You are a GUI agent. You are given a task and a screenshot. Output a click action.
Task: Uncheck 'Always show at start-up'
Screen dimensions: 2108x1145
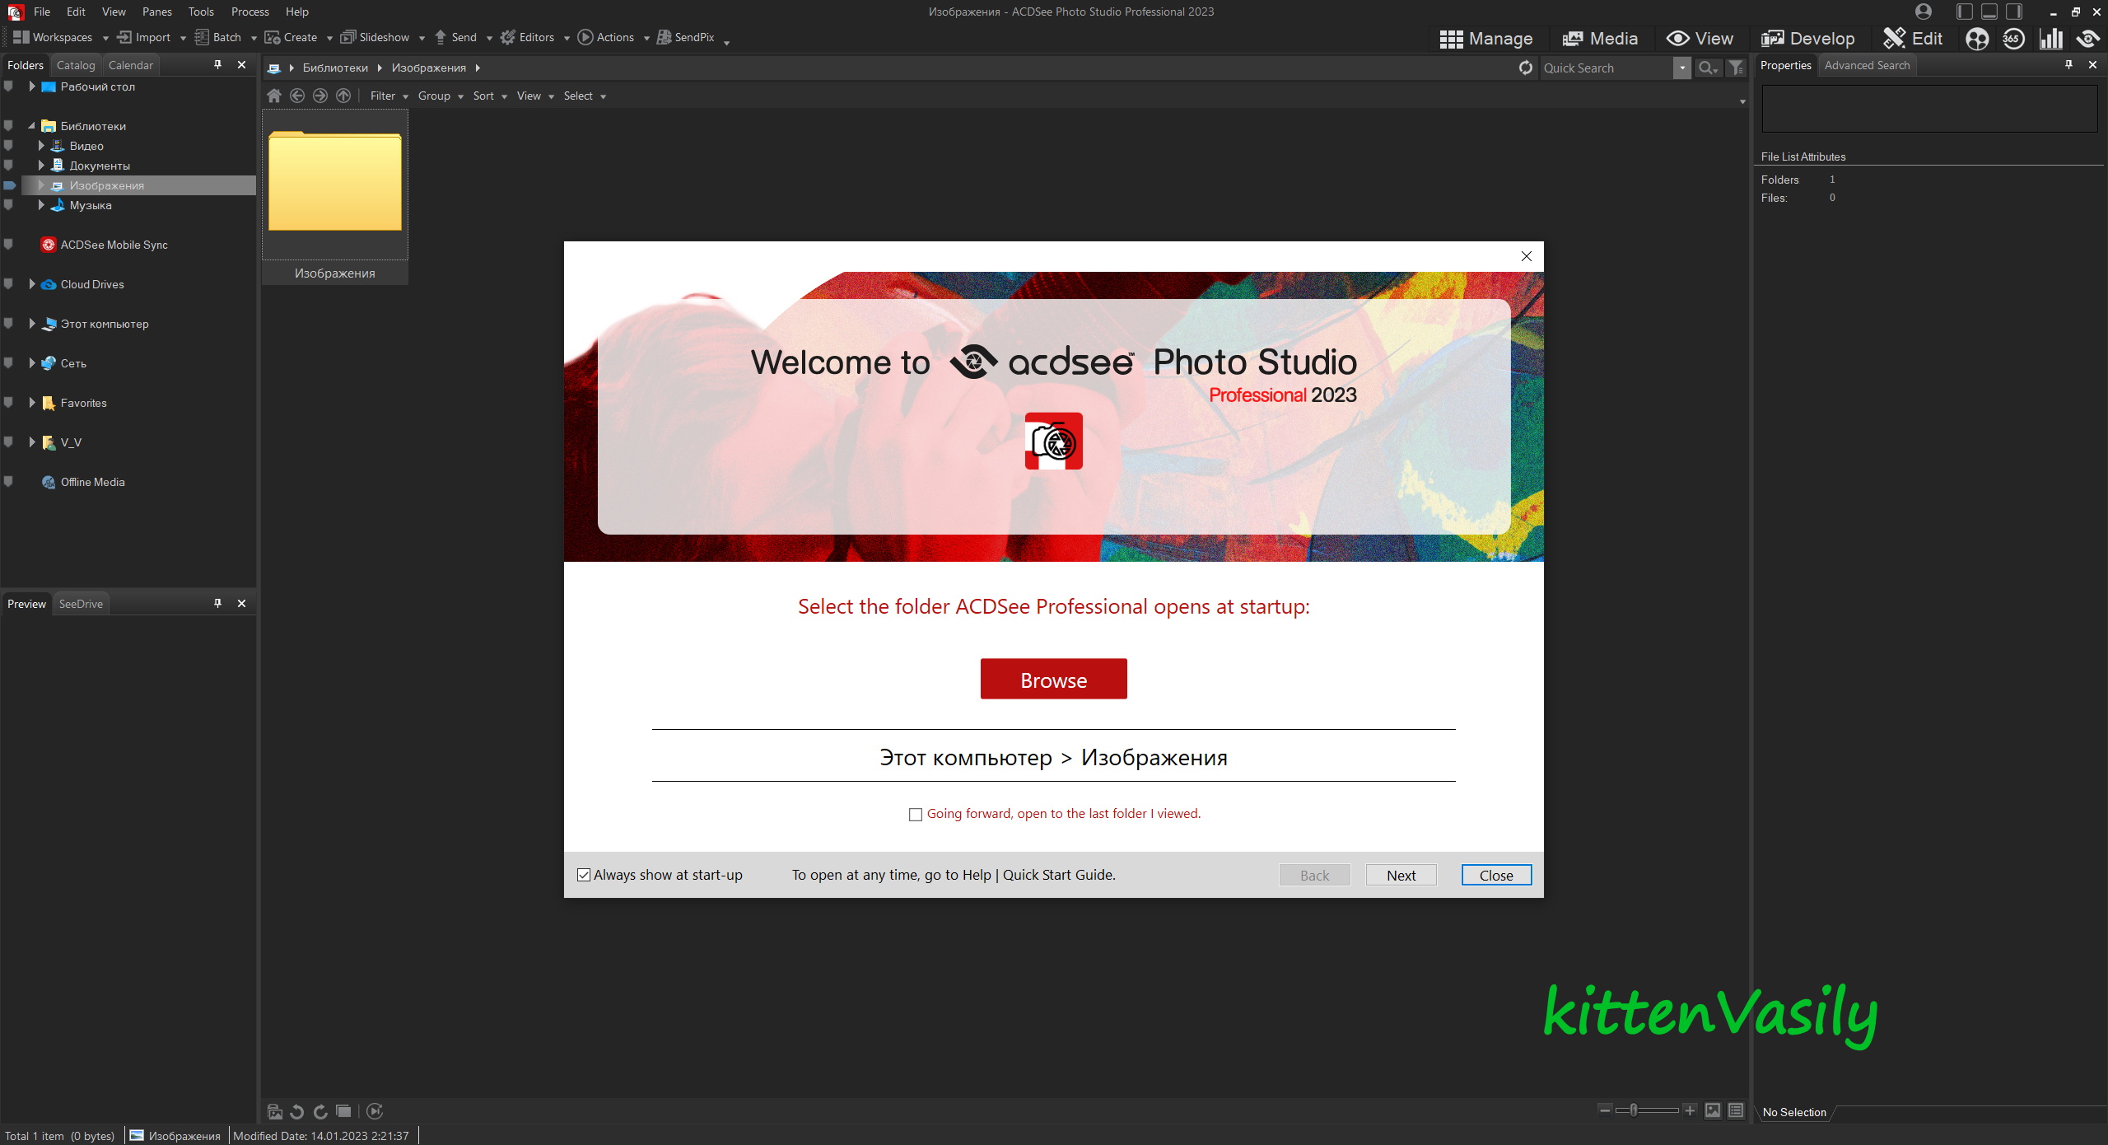[x=584, y=875]
